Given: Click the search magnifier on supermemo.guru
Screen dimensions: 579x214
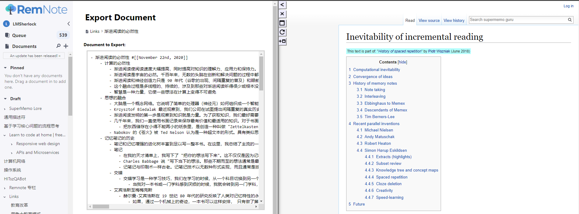Looking at the screenshot, I should pyautogui.click(x=570, y=20).
